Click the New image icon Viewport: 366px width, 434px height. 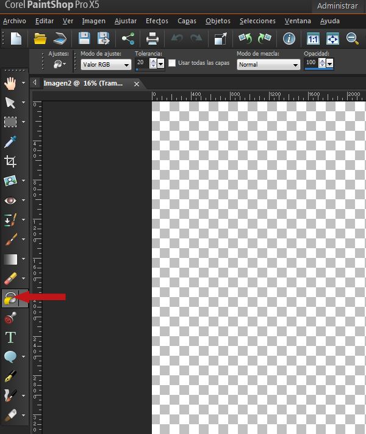pyautogui.click(x=16, y=39)
